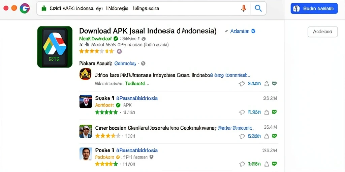Click the pencil icon beside 'Ademitar'

(x=226, y=31)
